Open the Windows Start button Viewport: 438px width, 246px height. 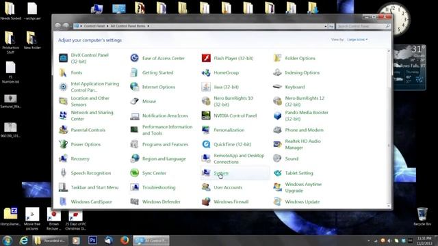8,240
